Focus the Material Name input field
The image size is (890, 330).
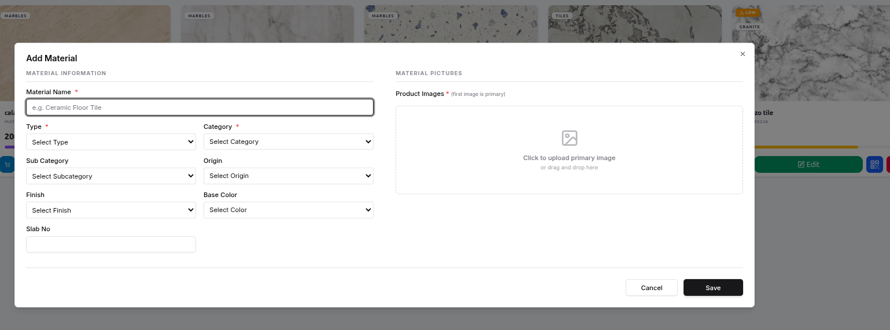tap(200, 107)
